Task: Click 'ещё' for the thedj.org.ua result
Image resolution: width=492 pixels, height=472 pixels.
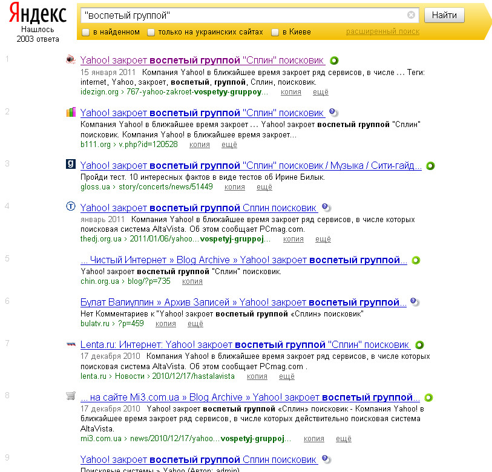Action: coord(323,239)
